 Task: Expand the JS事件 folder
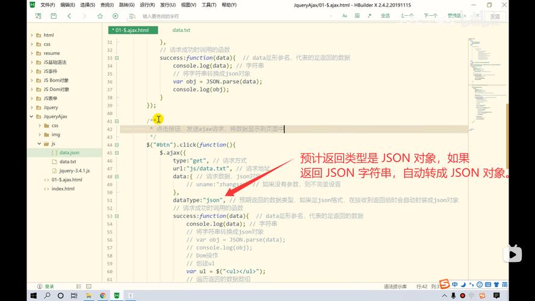coord(32,71)
